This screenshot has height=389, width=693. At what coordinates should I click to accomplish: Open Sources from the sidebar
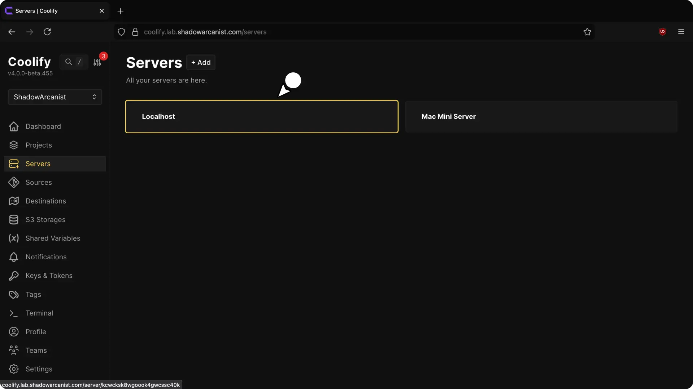(x=39, y=182)
